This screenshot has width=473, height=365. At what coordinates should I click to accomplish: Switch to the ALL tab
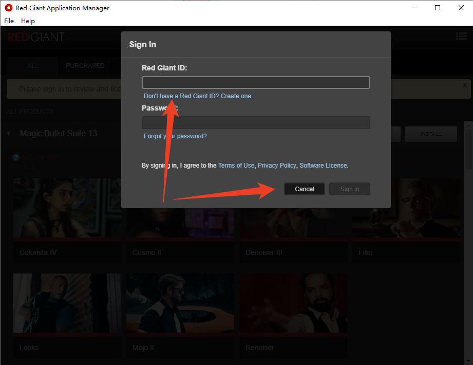point(33,66)
